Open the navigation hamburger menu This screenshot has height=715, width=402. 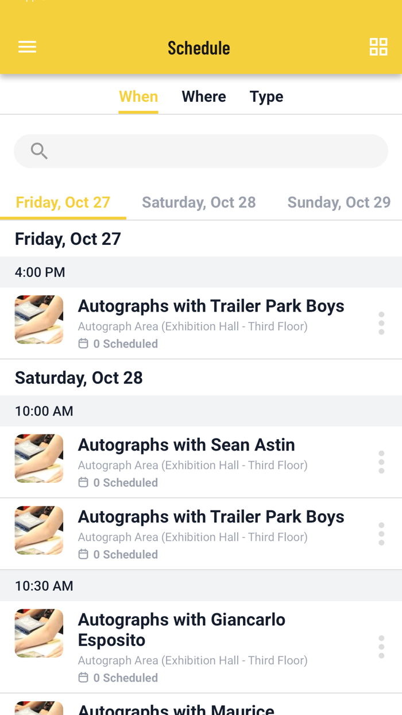[27, 47]
